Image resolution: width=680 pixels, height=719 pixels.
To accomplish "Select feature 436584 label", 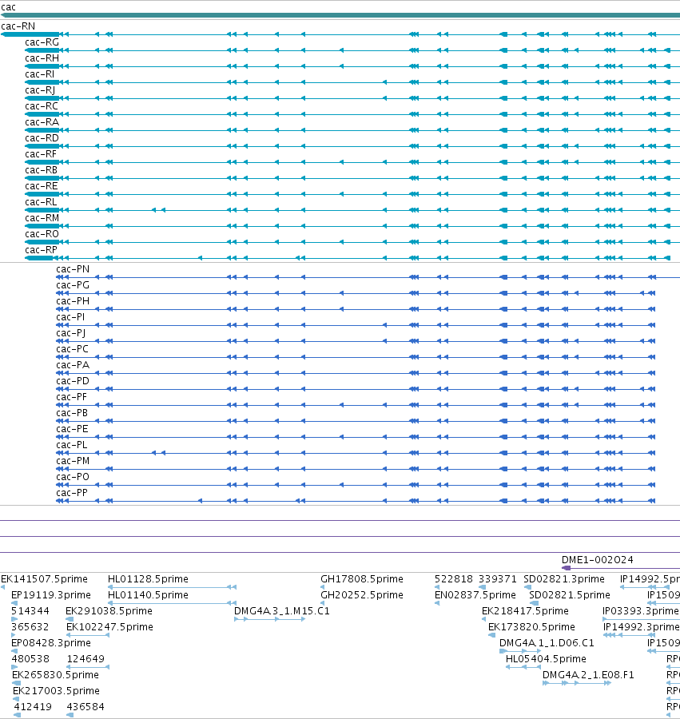I will (85, 707).
